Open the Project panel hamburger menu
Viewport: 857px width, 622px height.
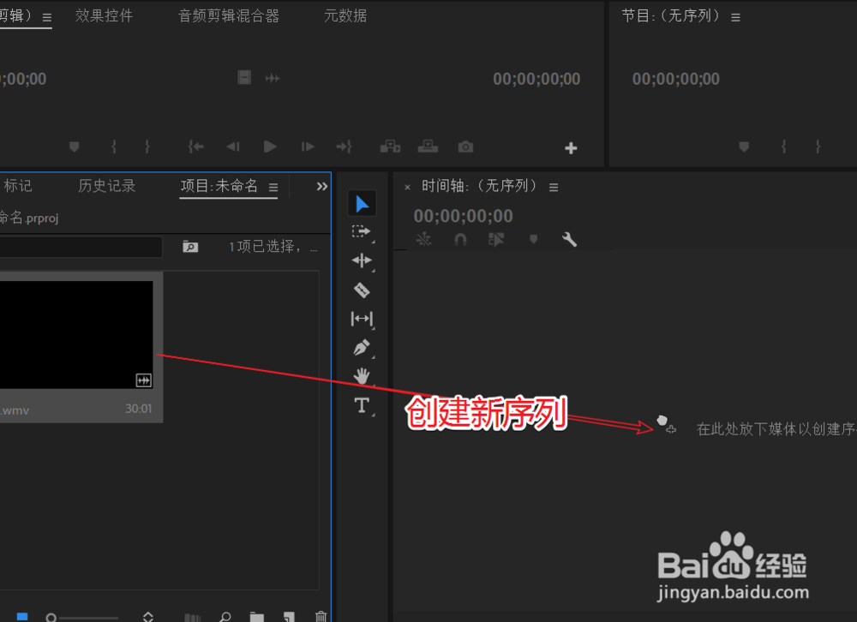273,187
